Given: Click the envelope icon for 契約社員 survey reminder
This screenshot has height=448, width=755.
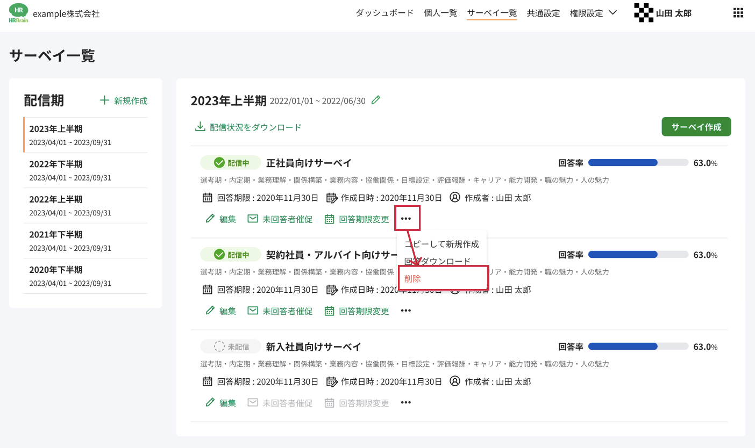Looking at the screenshot, I should pos(253,310).
